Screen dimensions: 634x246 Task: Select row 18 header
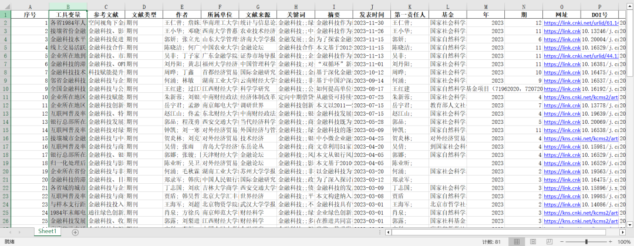click(5, 154)
